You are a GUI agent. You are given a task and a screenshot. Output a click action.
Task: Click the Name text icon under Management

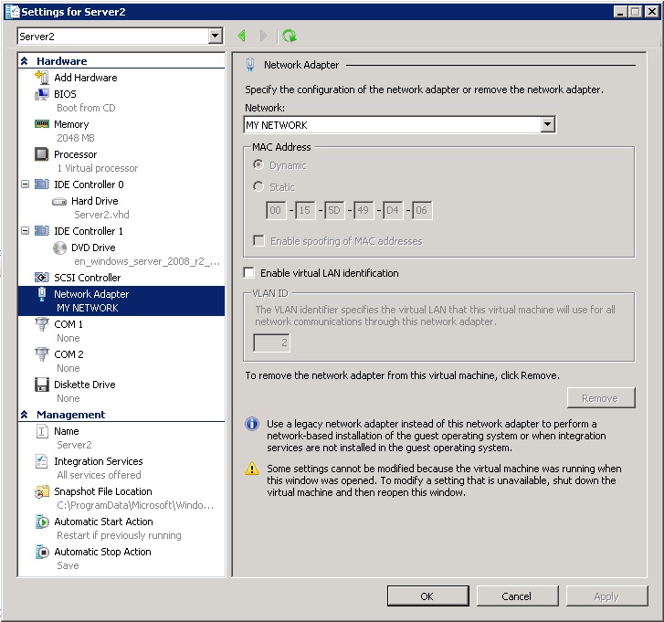tap(41, 431)
